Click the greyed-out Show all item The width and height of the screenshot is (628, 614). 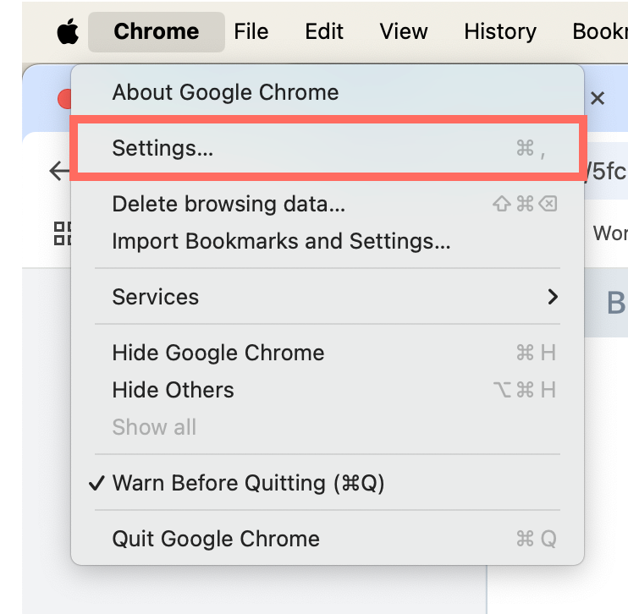(154, 427)
